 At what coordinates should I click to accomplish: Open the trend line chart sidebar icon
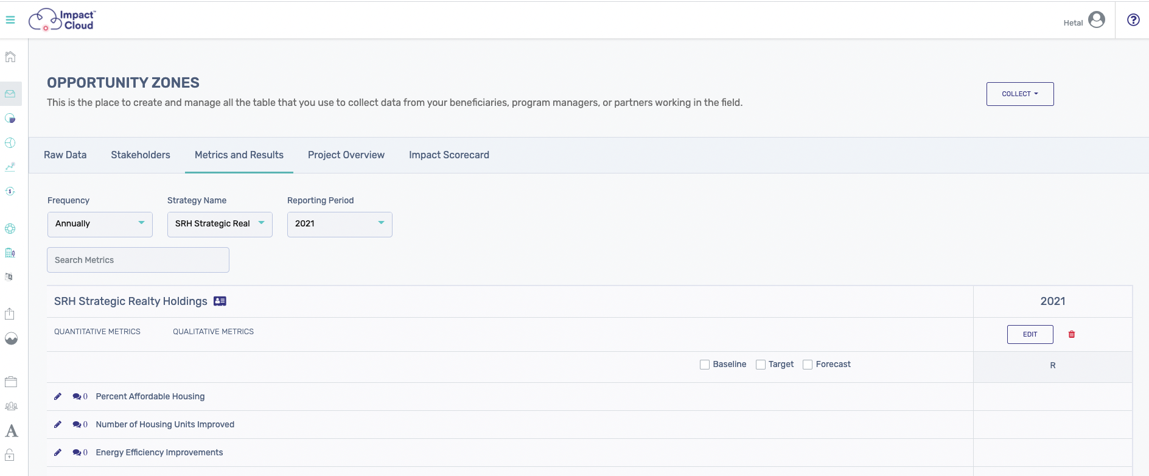tap(10, 167)
